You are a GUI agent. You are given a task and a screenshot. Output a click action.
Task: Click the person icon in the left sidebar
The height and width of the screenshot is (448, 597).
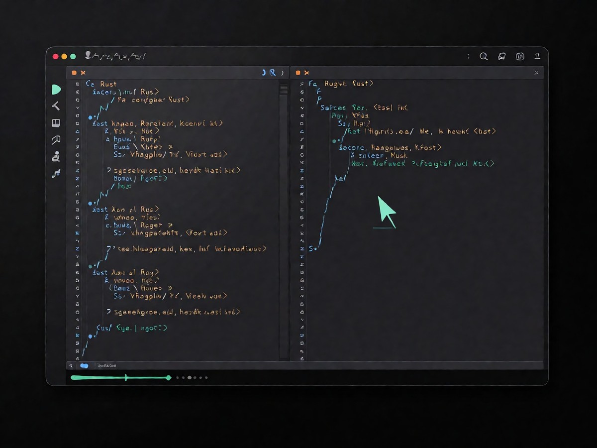56,156
